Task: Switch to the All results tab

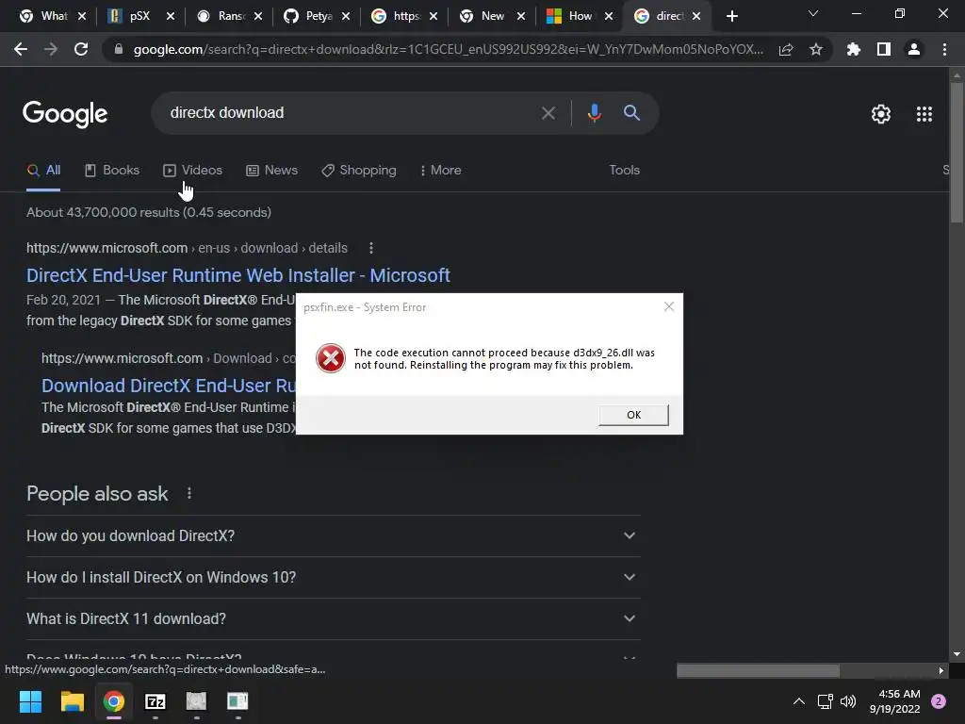Action: (43, 170)
